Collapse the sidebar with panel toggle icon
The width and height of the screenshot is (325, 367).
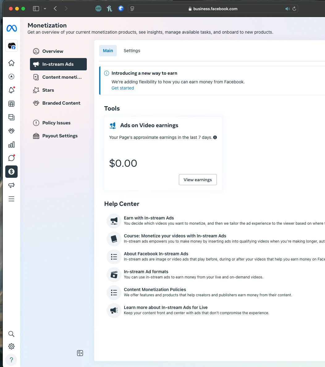coord(80,353)
